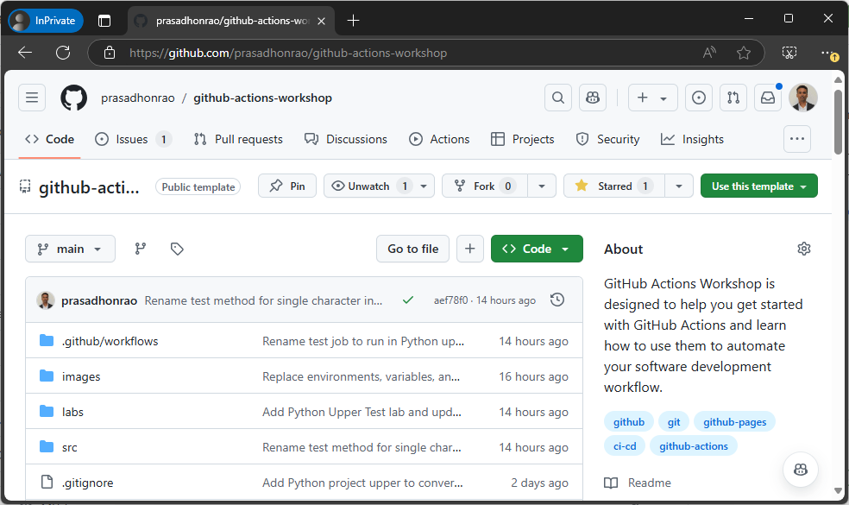Fork this repository
This screenshot has width=849, height=505.
(484, 186)
